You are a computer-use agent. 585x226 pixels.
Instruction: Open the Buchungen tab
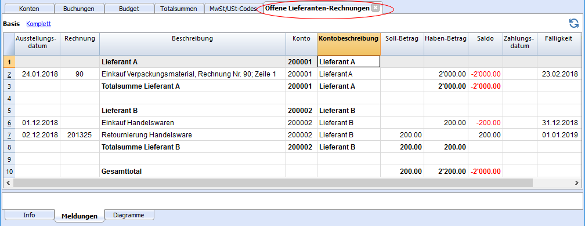79,9
